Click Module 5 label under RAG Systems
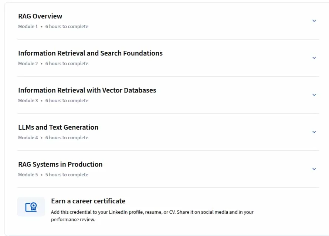 pyautogui.click(x=28, y=174)
